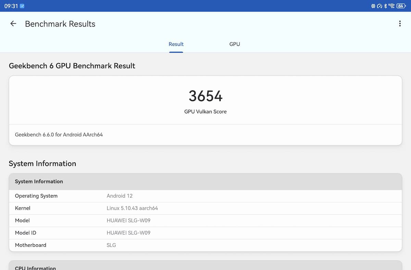Tap the CPU Information section header

35,268
